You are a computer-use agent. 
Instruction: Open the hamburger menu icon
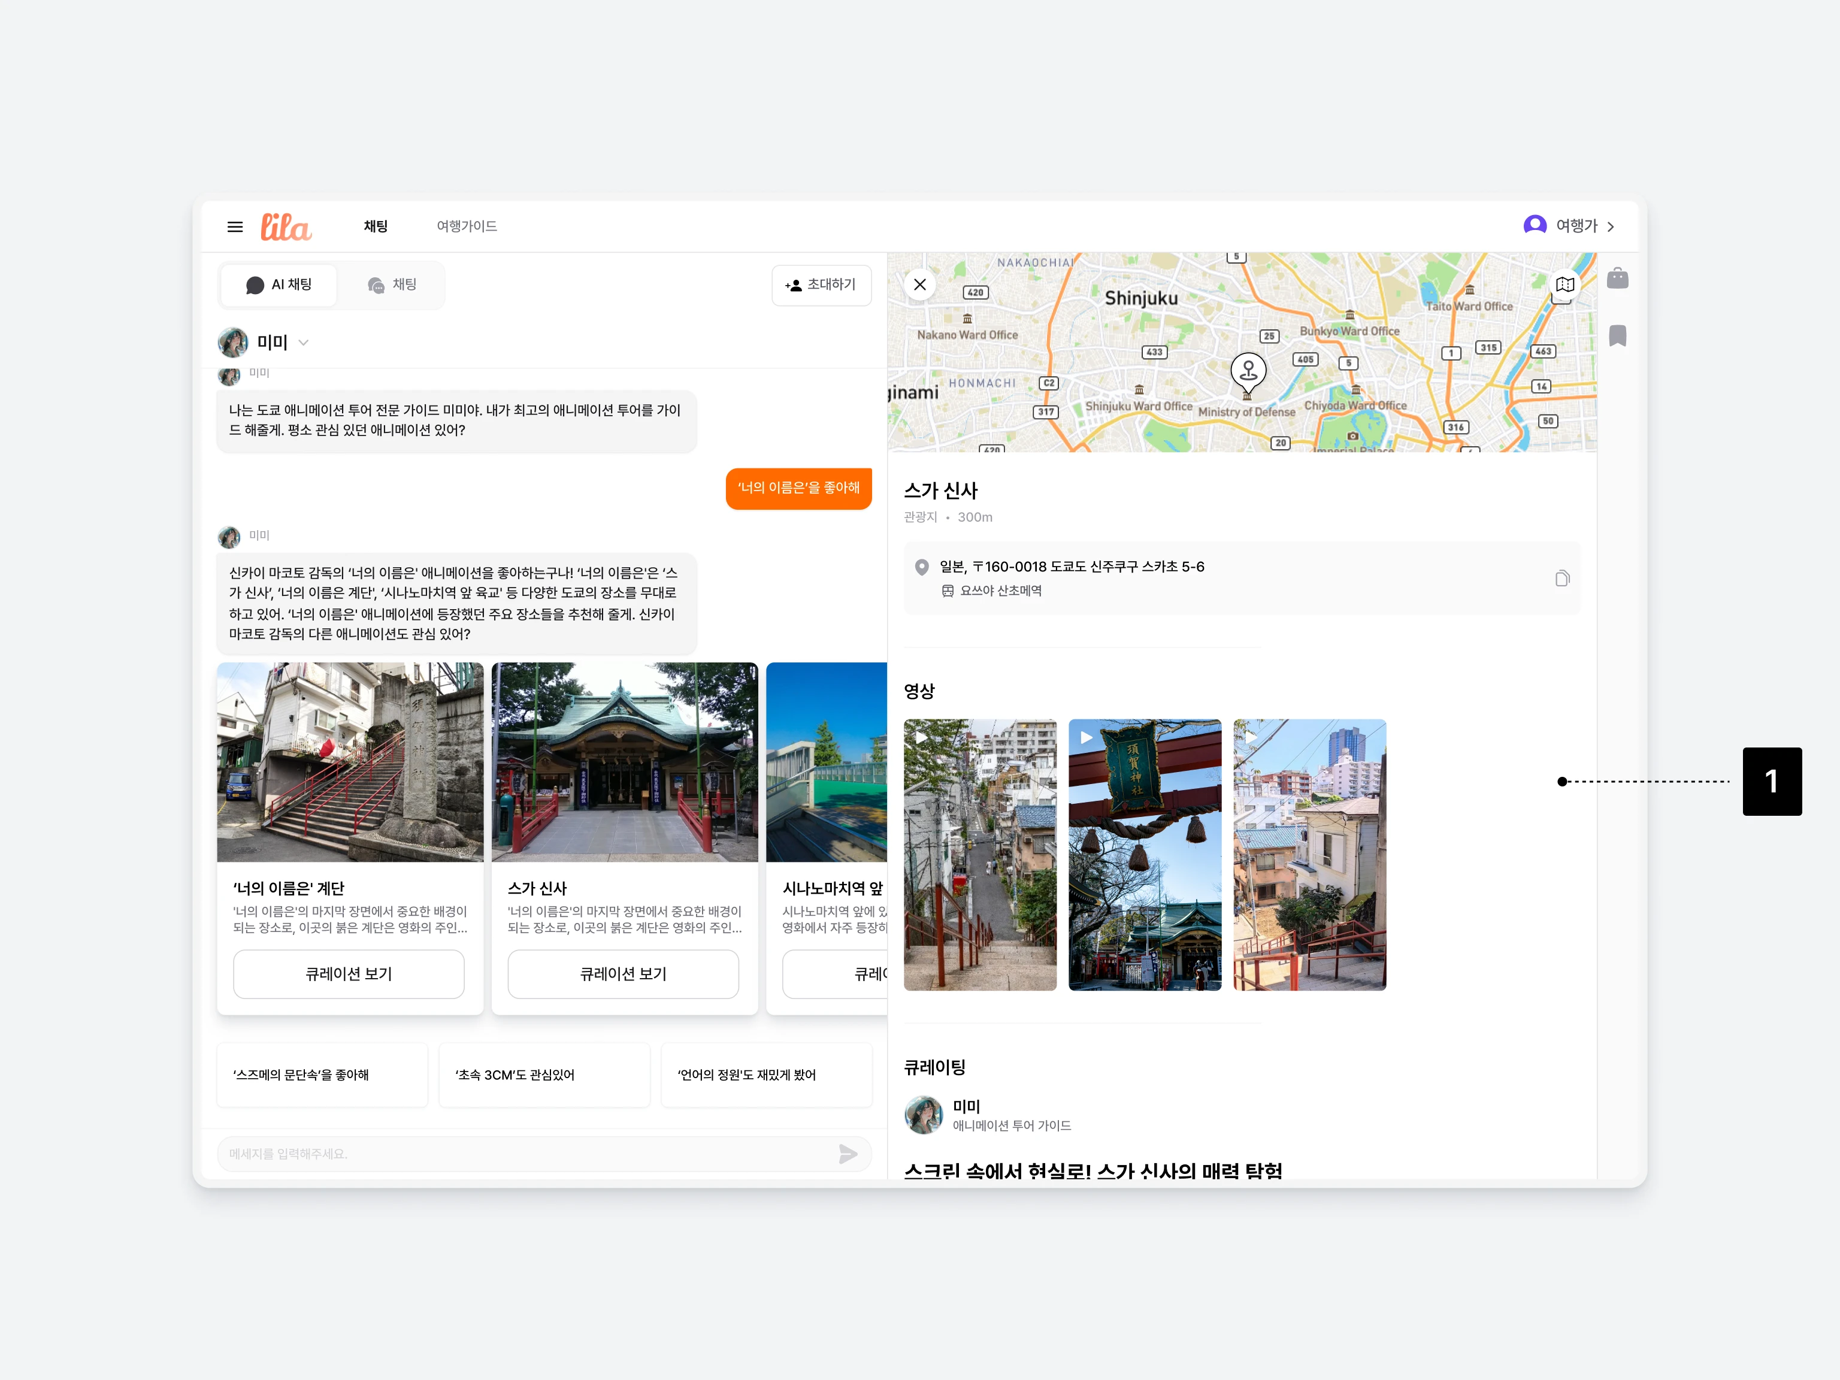click(235, 226)
